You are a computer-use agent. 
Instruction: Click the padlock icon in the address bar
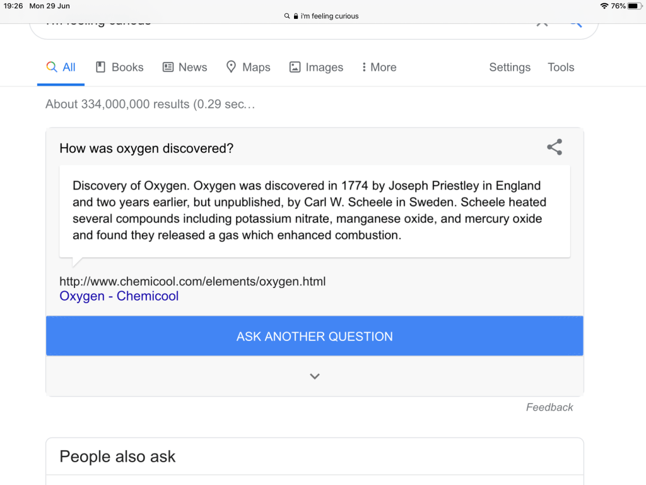[295, 16]
